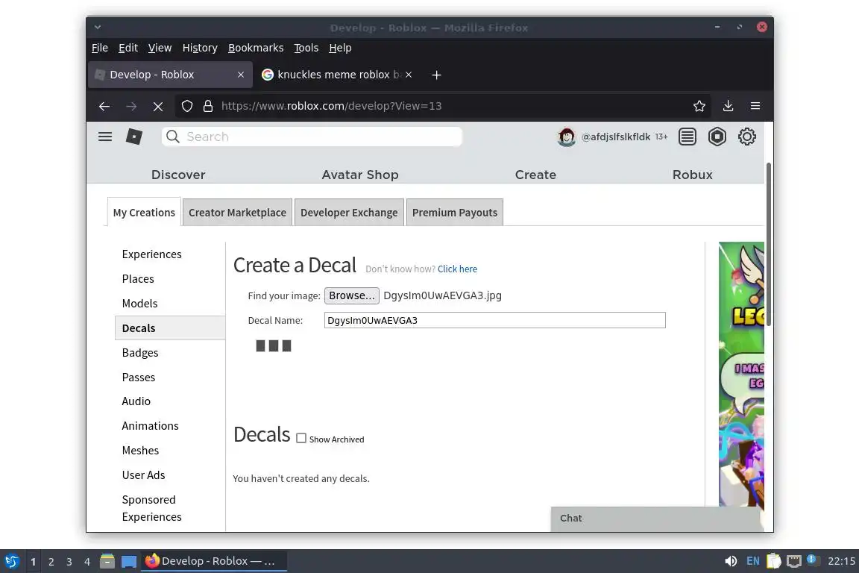The height and width of the screenshot is (573, 859).
Task: Open Firefox downloads panel
Action: click(728, 106)
